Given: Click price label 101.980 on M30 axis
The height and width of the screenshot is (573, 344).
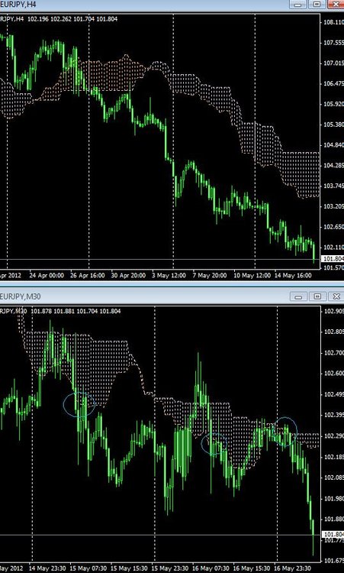Looking at the screenshot, I should 333,498.
